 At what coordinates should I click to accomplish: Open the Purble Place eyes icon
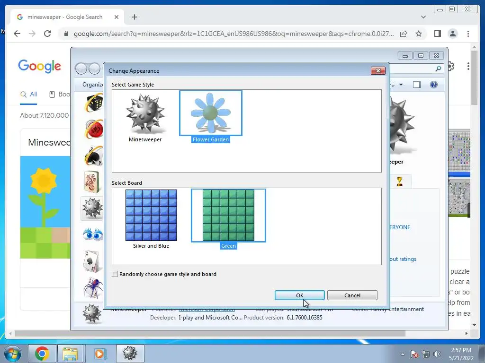pyautogui.click(x=93, y=234)
